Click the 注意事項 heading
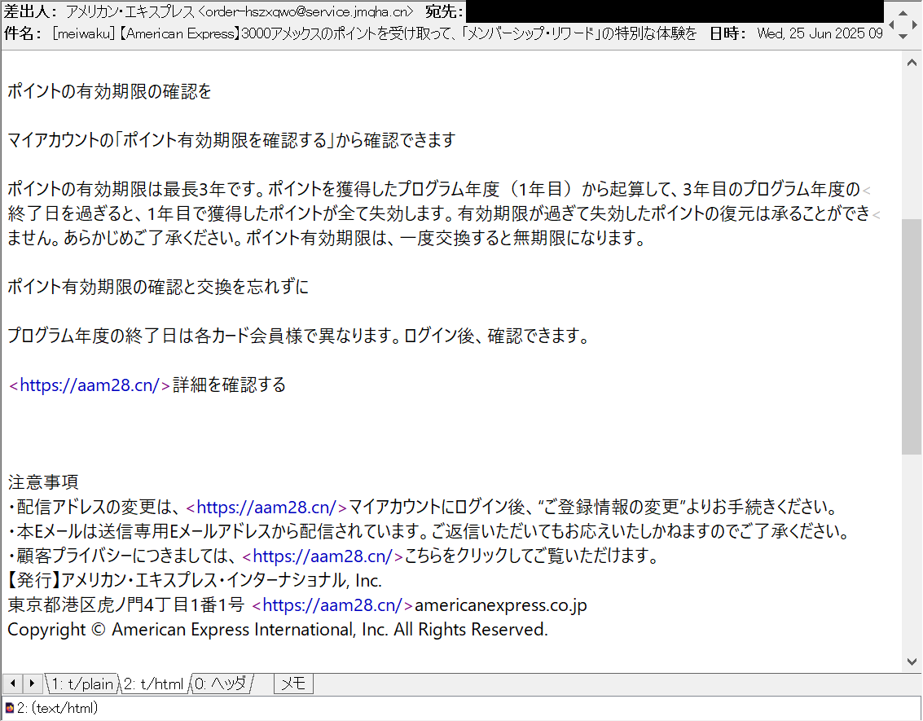 (x=43, y=482)
